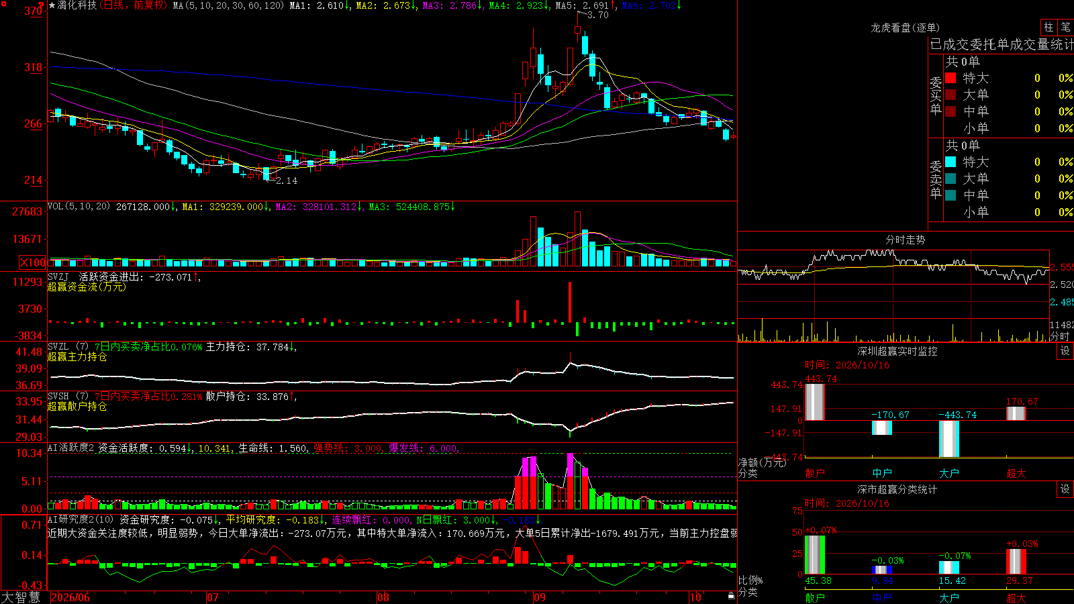Click the X100 volume multiplier box

pyautogui.click(x=32, y=262)
